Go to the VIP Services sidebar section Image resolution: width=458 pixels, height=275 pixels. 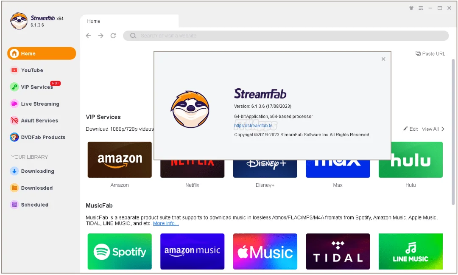42,87
